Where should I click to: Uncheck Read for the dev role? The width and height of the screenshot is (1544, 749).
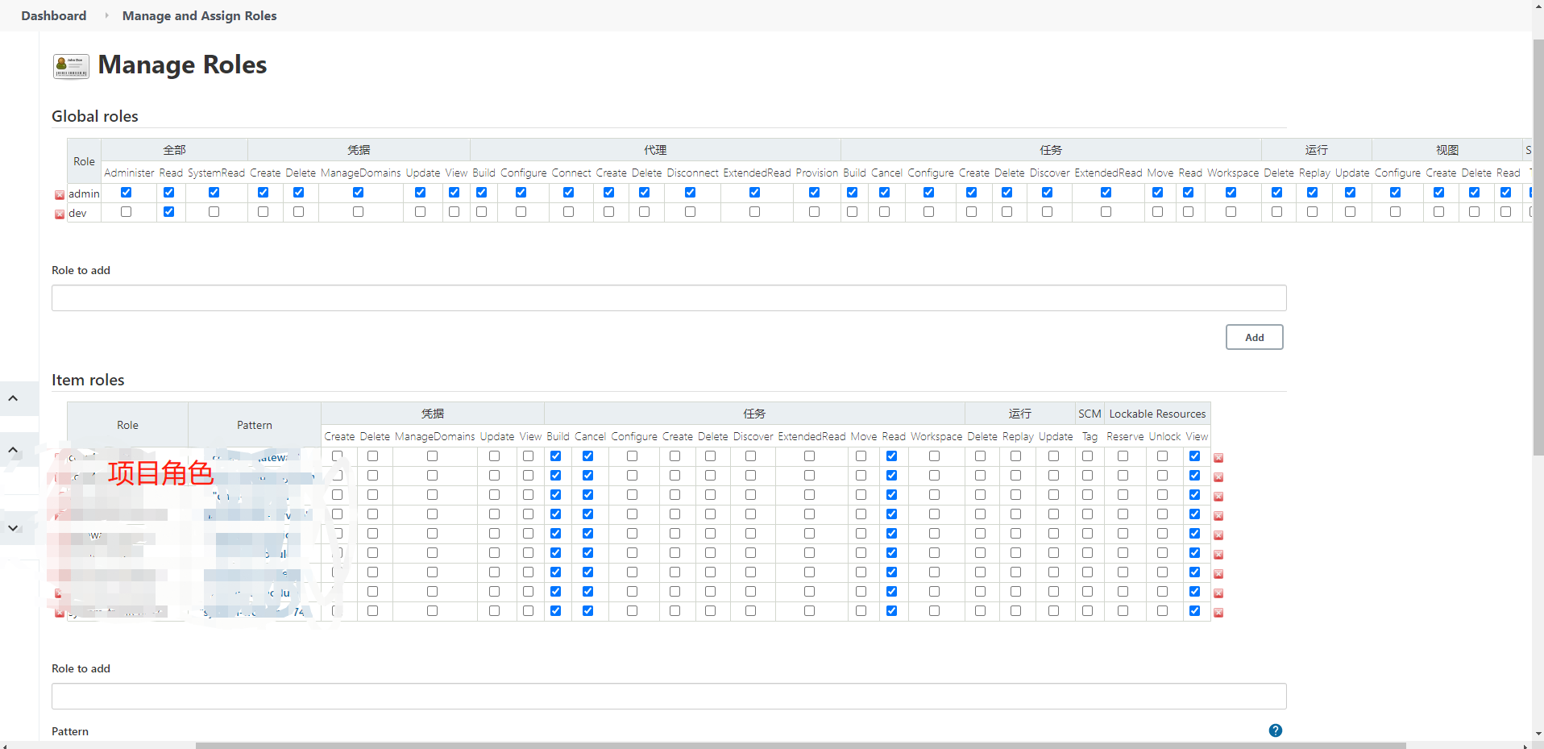[x=168, y=211]
